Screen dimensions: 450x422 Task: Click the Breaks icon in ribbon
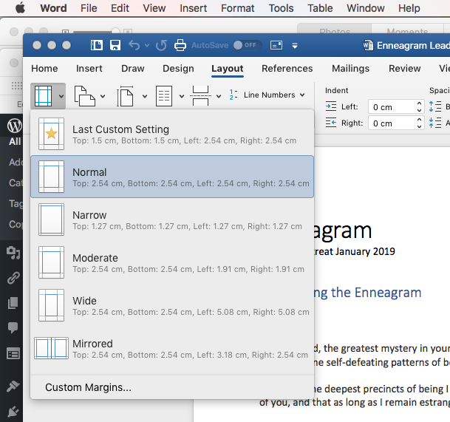coord(200,95)
